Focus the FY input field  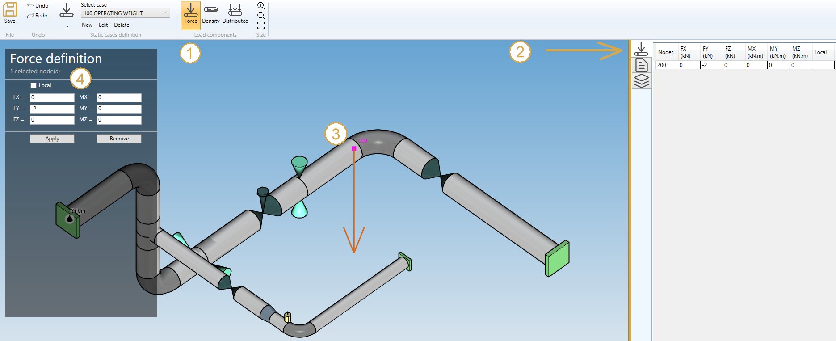tap(52, 109)
